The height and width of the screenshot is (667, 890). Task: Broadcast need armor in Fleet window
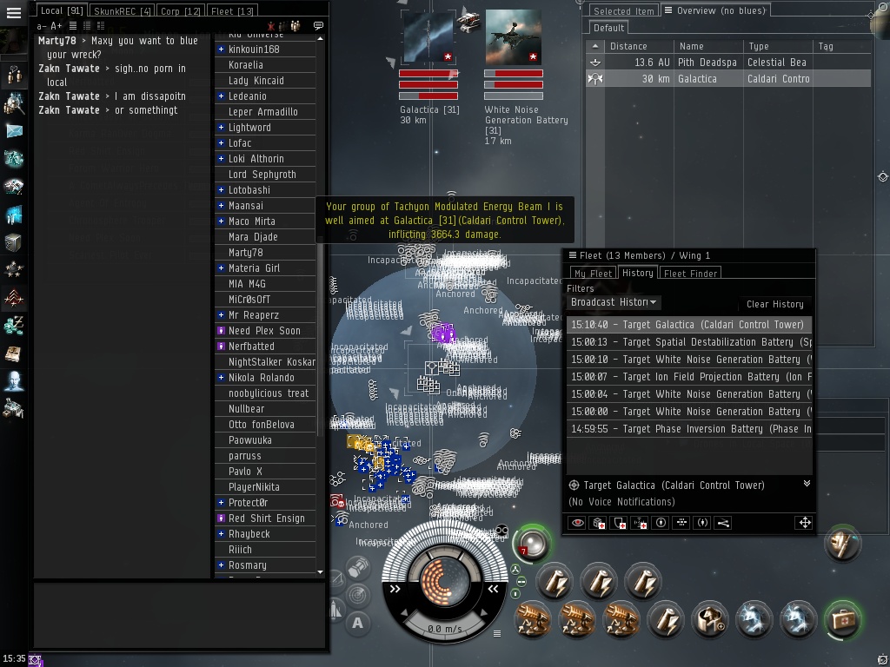click(598, 523)
